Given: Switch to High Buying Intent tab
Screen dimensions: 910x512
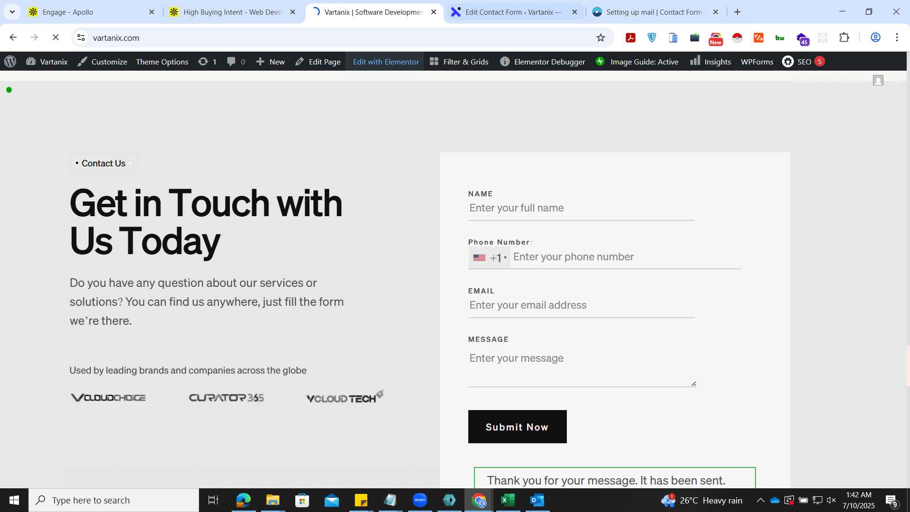Looking at the screenshot, I should pyautogui.click(x=232, y=12).
